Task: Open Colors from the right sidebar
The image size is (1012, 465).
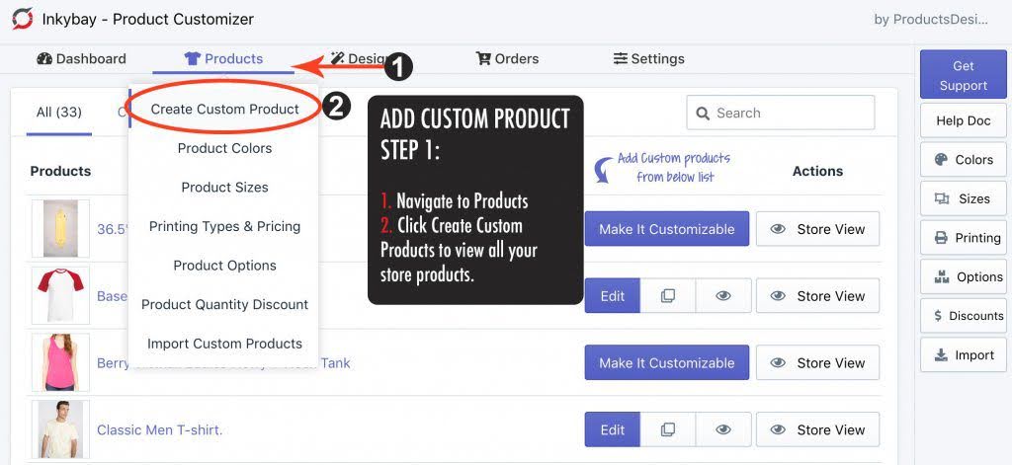Action: (x=963, y=160)
